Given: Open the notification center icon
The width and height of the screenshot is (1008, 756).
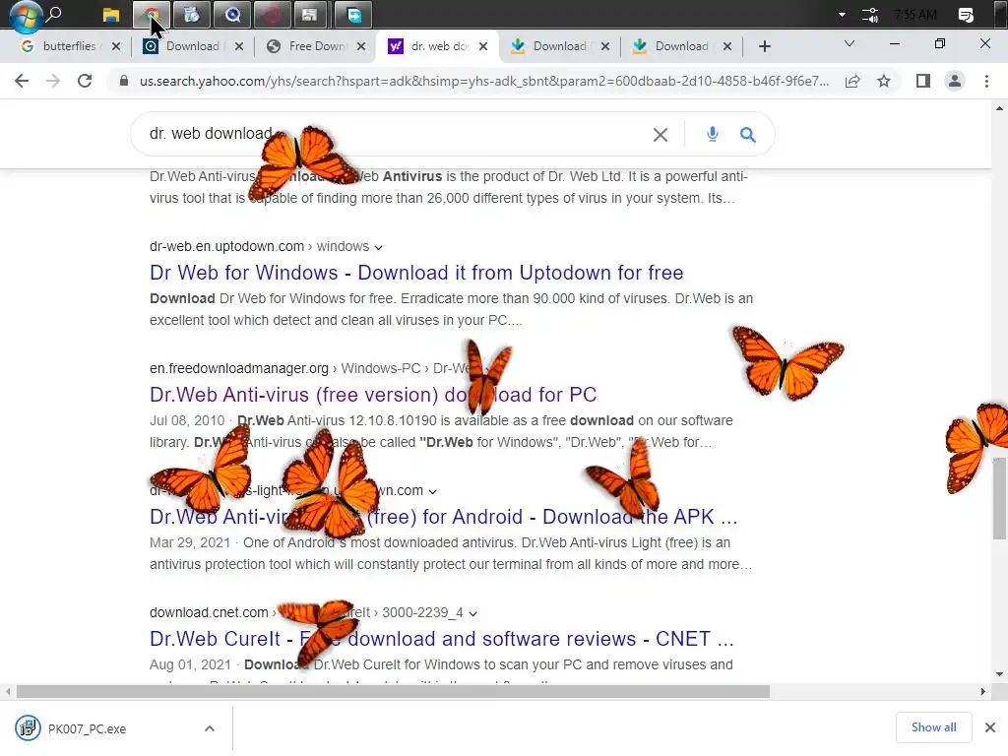Looking at the screenshot, I should pos(966,15).
